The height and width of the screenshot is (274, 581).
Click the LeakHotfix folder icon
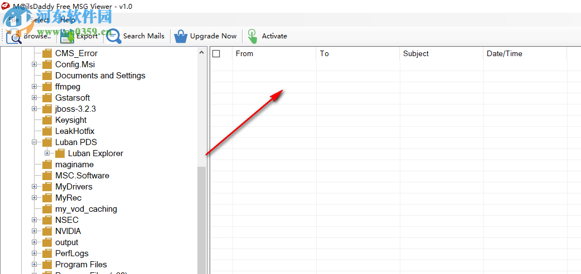(47, 131)
